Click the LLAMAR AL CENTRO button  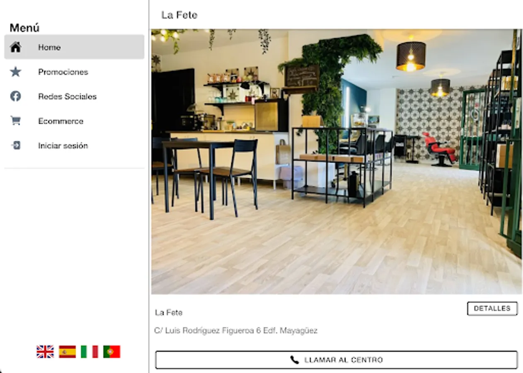337,360
